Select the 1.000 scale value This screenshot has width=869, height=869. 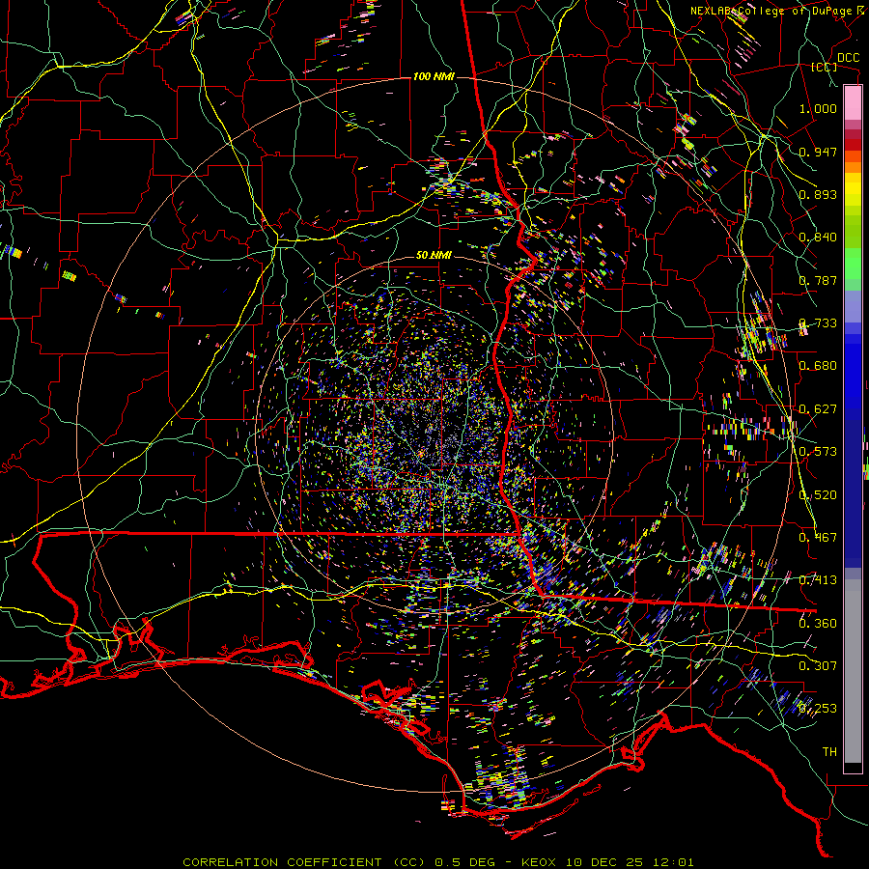pos(818,108)
